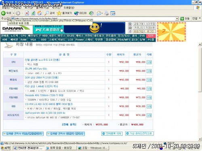Screen dimensions: 202x151
Task: Open Favorites star in the toolbar
Action: (x=64, y=13)
